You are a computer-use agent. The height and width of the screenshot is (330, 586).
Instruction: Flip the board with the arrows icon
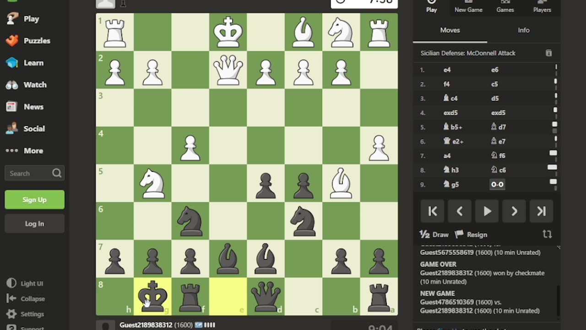[547, 234]
